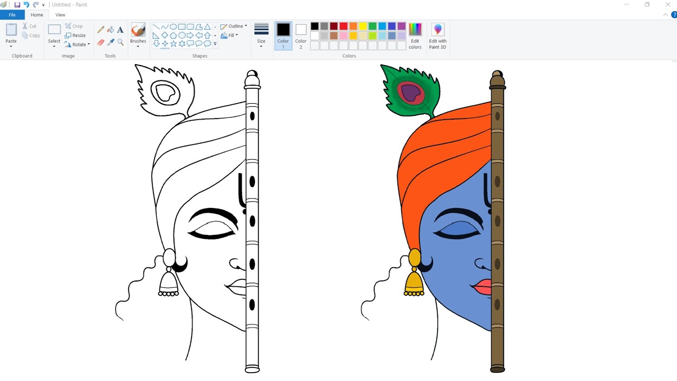The image size is (677, 381).
Task: Select the Text tool
Action: click(x=120, y=30)
